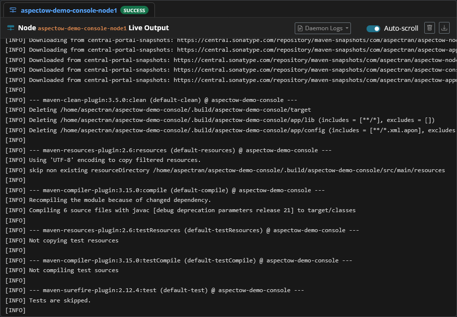Click the maven-compiler-plugin:3.15.0:compile log line

pos(165,190)
